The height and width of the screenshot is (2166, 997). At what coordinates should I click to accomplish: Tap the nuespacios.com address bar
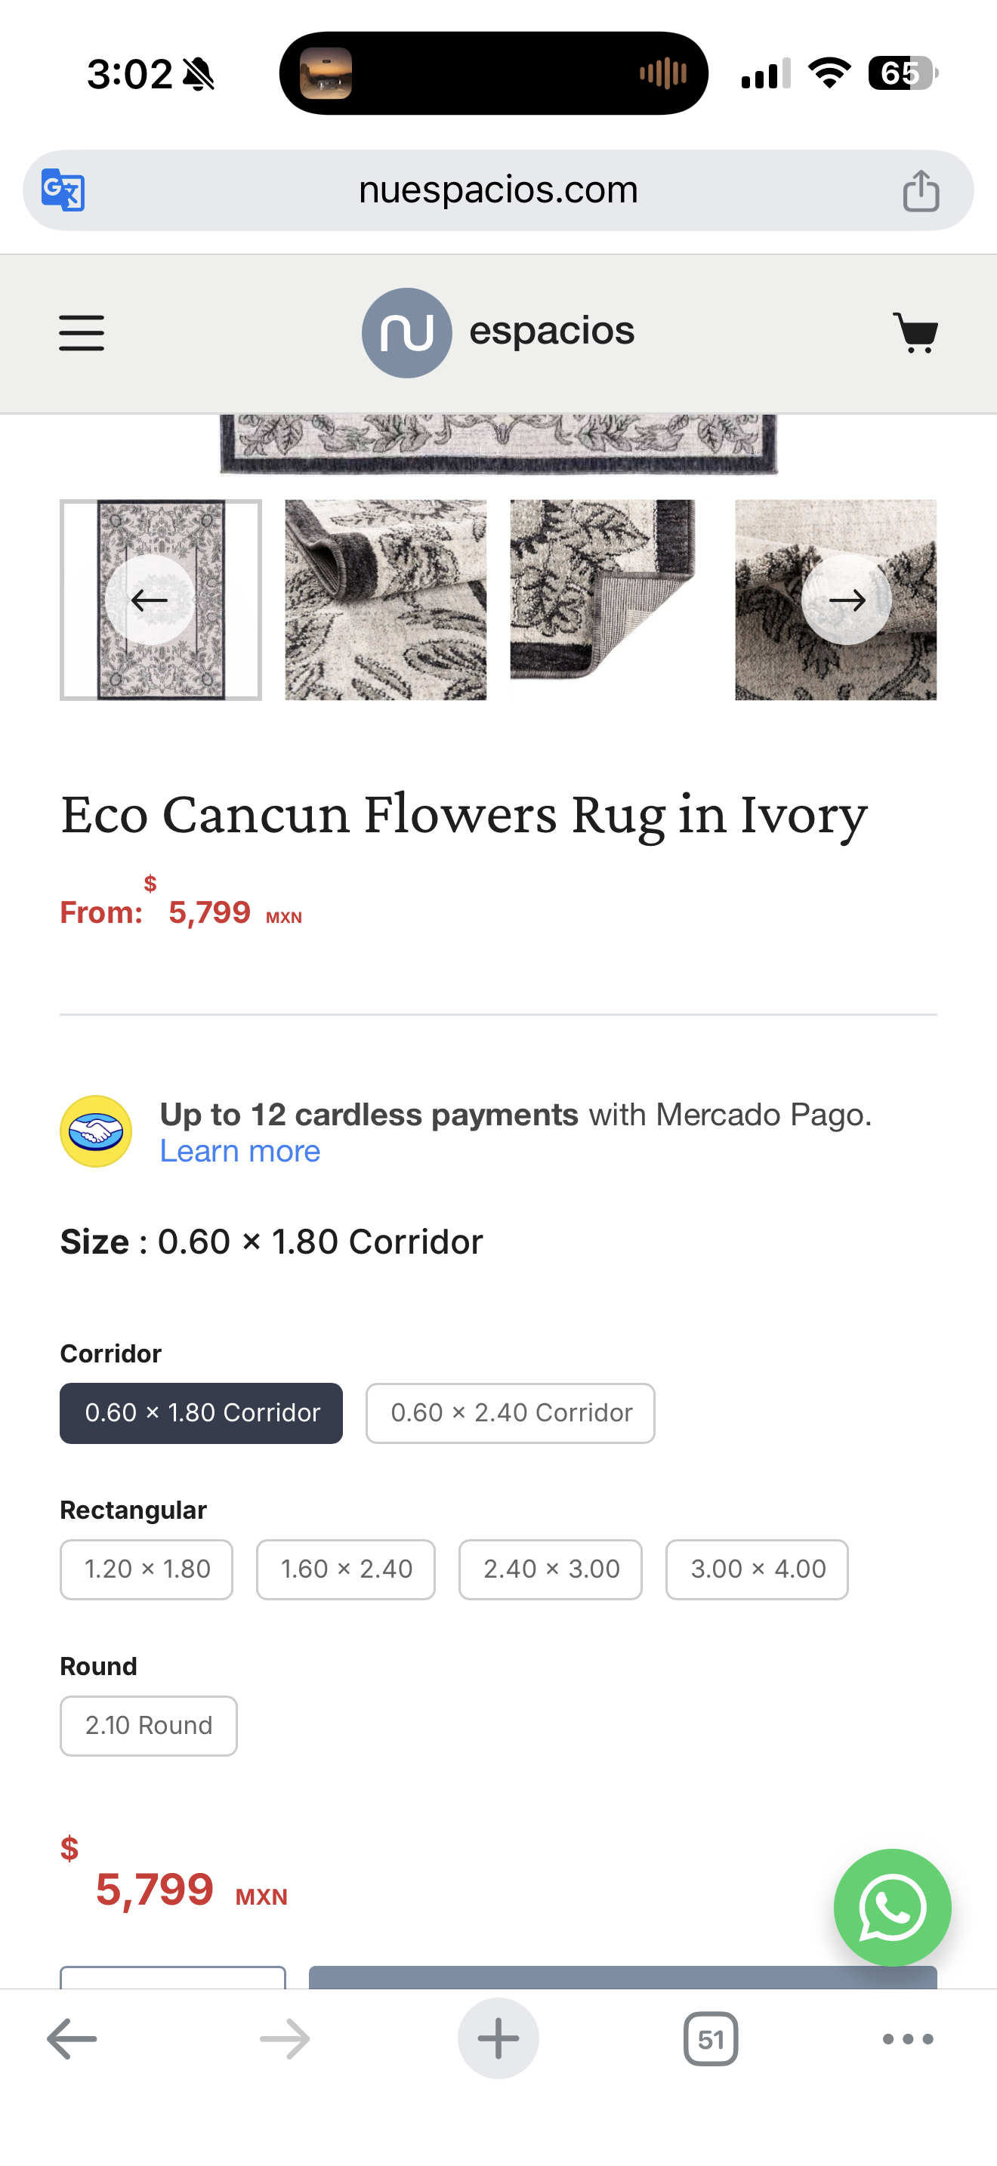pos(498,190)
